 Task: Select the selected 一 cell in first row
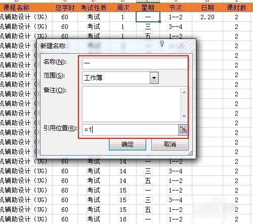[x=148, y=17]
